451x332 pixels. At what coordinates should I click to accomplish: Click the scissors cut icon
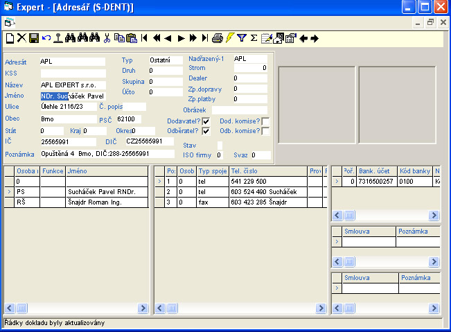coord(107,38)
